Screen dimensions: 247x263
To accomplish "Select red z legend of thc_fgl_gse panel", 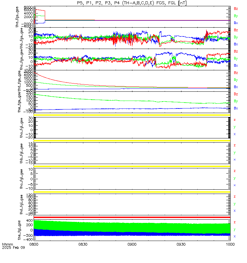I will (x=234, y=171).
